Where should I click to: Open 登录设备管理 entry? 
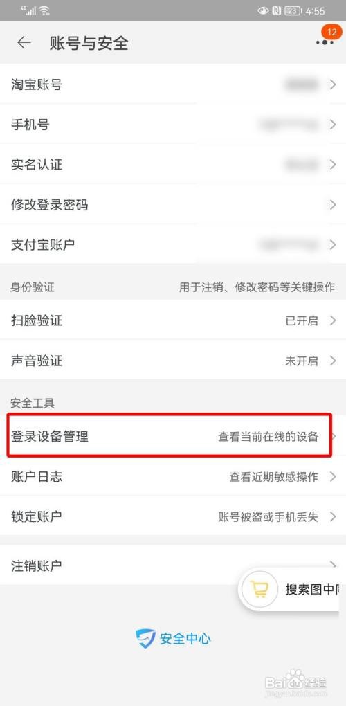coord(170,436)
